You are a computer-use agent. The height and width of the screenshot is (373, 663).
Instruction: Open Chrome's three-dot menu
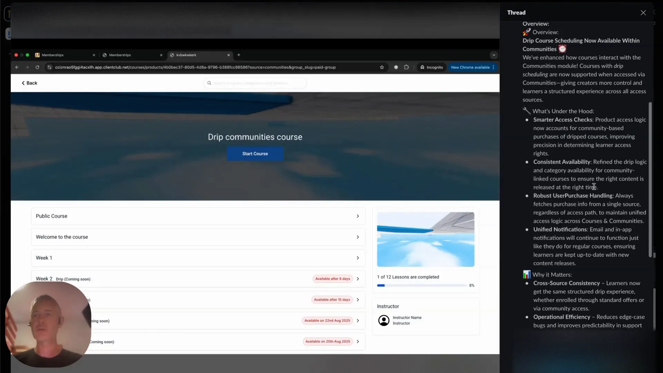point(494,67)
